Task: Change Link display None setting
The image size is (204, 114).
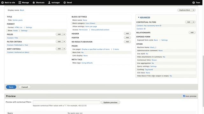Action: pyautogui.click(x=85, y=56)
